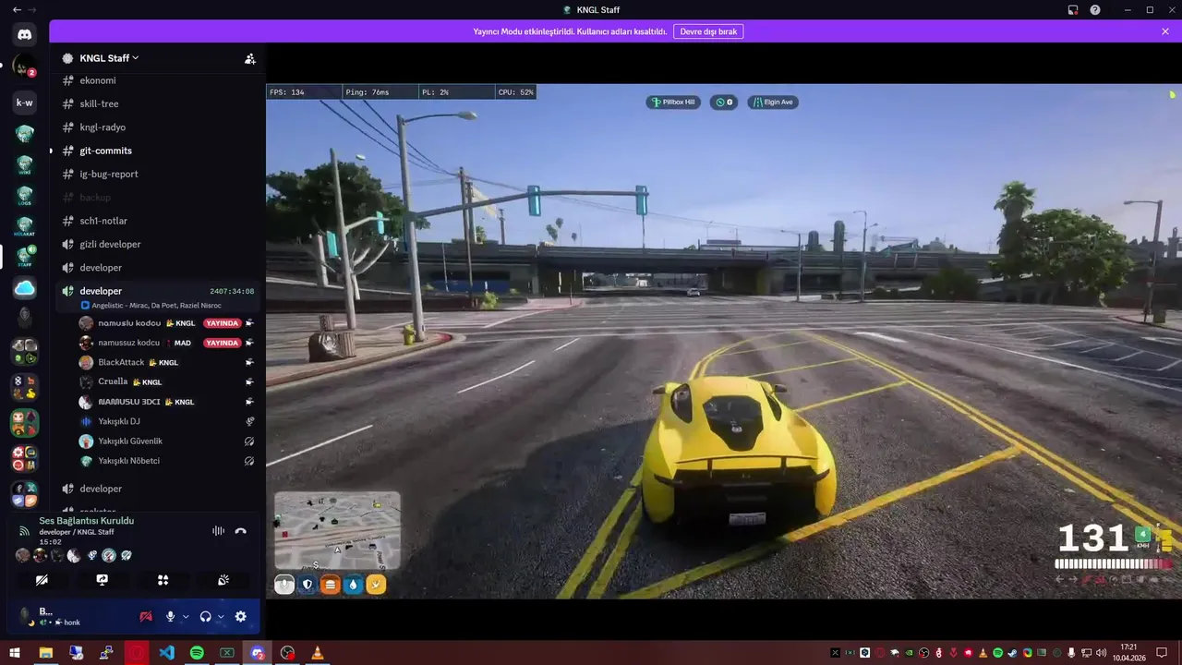Share your screen button in voice panel
Image resolution: width=1182 pixels, height=665 pixels.
click(102, 580)
